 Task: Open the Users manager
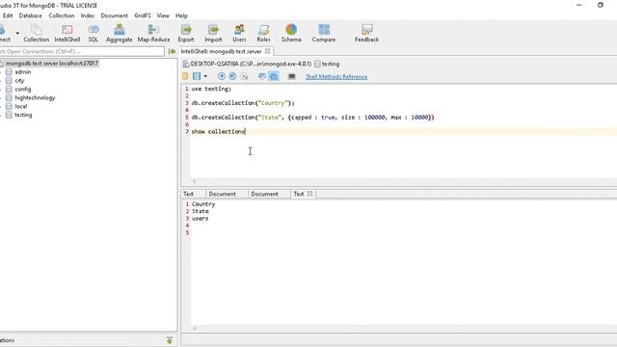239,33
